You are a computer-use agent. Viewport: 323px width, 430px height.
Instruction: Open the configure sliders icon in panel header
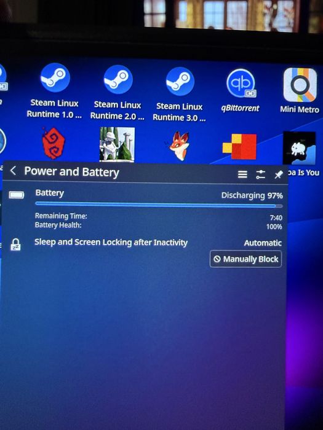click(x=261, y=174)
